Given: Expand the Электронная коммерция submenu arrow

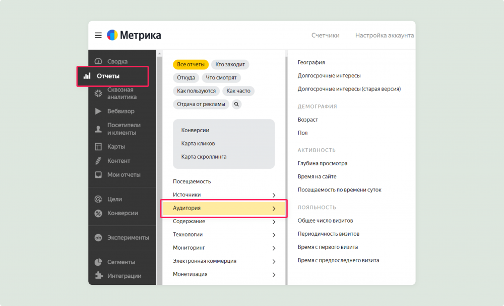Looking at the screenshot, I should [x=274, y=261].
